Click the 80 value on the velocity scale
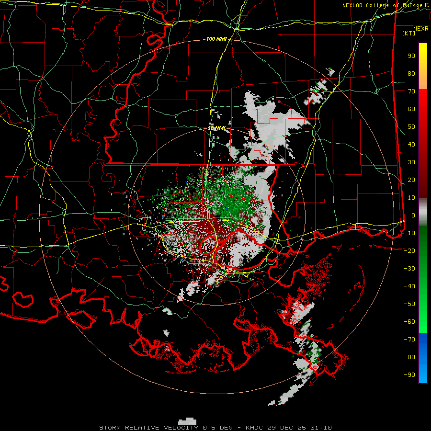Viewport: 431px width, 431px height. (411, 73)
